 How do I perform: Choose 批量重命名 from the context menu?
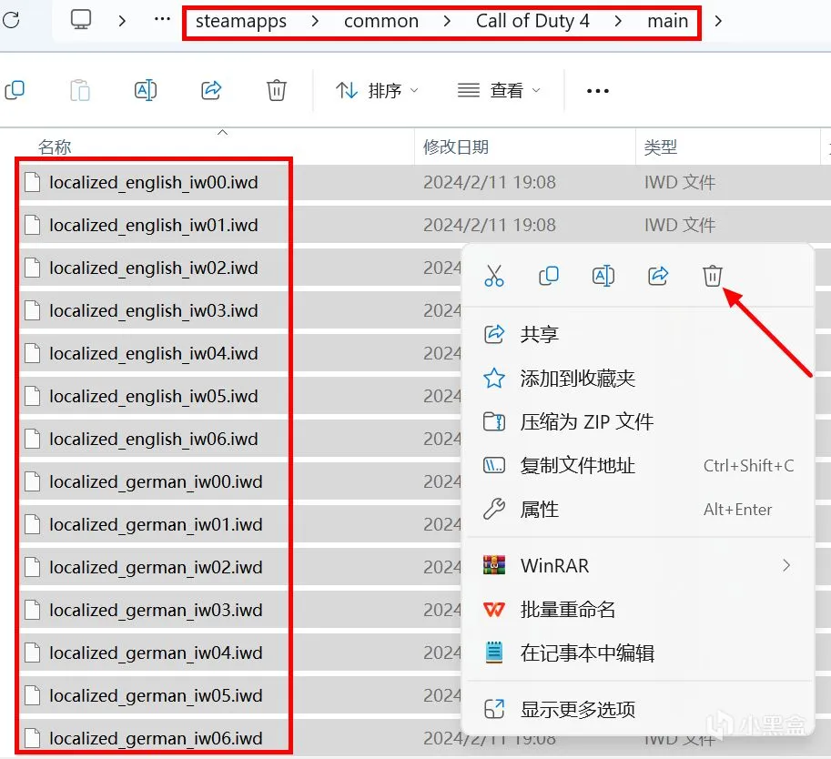(x=640, y=610)
